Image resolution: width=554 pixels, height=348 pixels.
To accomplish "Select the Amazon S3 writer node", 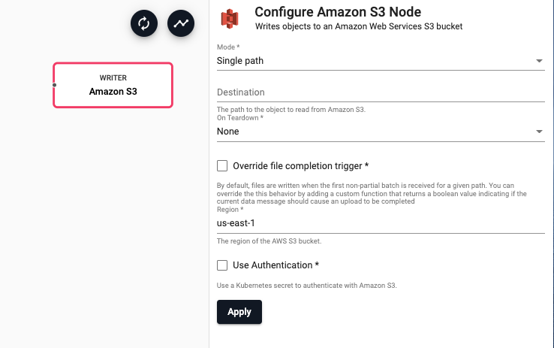I will click(113, 85).
